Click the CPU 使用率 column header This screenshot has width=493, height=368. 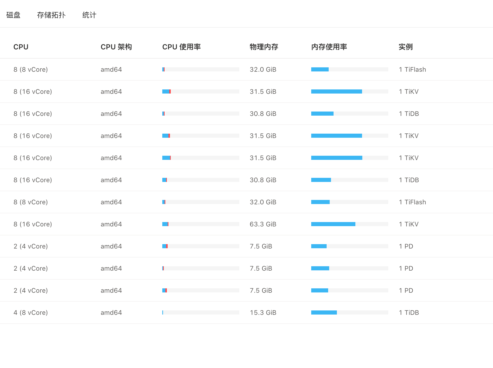coord(181,47)
